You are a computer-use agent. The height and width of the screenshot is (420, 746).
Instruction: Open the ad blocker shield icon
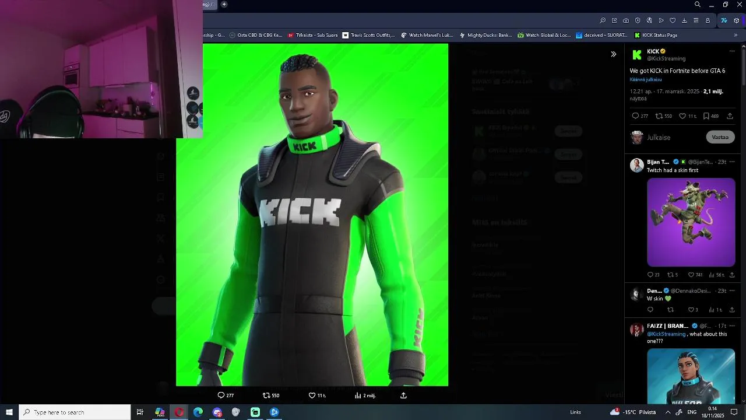point(638,20)
